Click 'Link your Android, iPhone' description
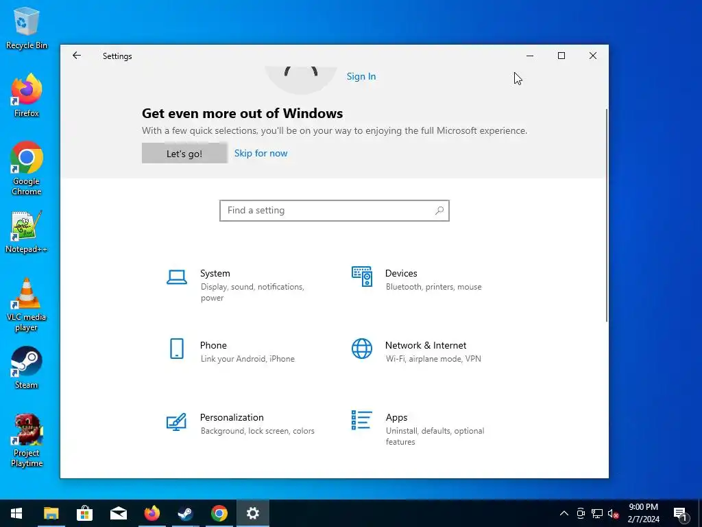The image size is (702, 527). point(247,359)
